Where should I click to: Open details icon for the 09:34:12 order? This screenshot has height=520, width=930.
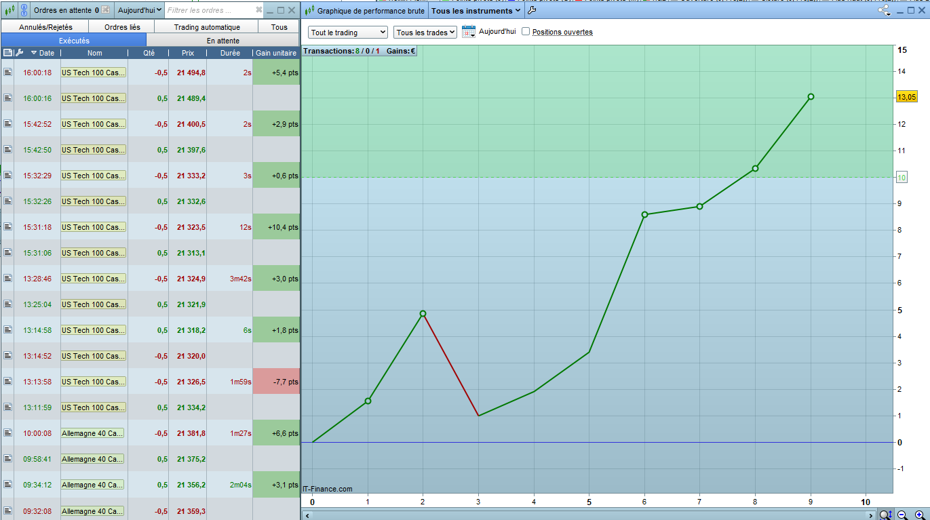[7, 485]
